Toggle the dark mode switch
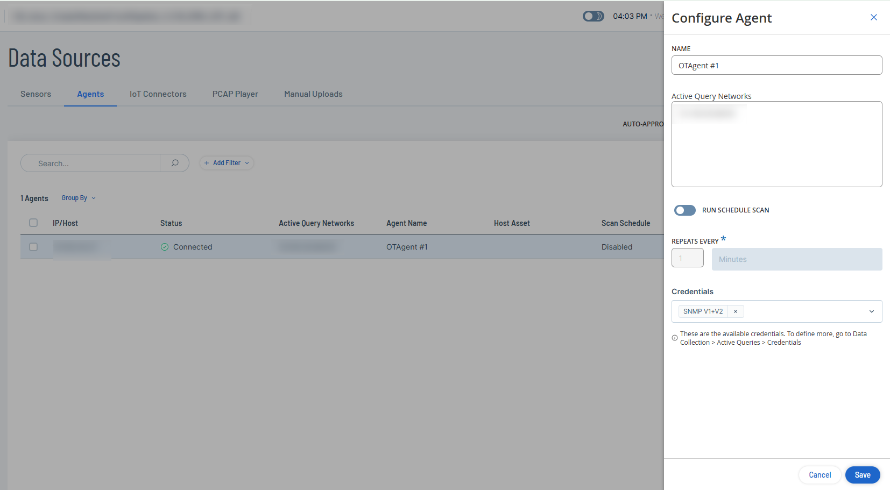The width and height of the screenshot is (890, 490). [x=593, y=16]
